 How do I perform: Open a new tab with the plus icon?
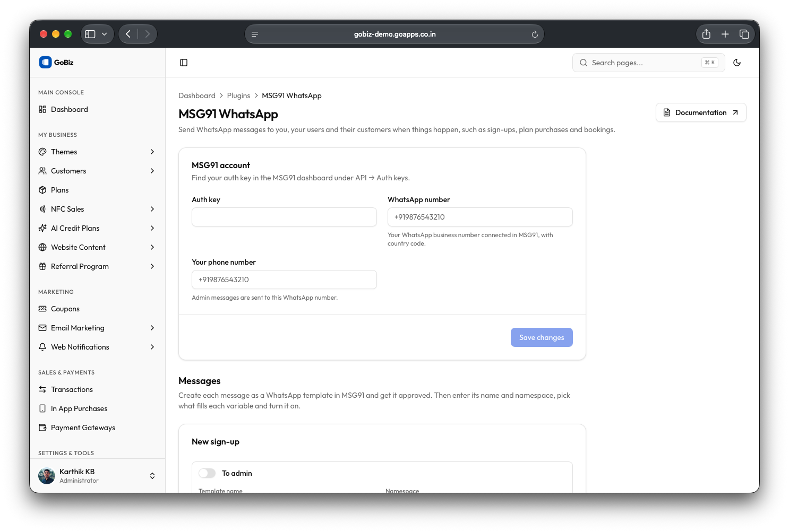click(x=725, y=34)
